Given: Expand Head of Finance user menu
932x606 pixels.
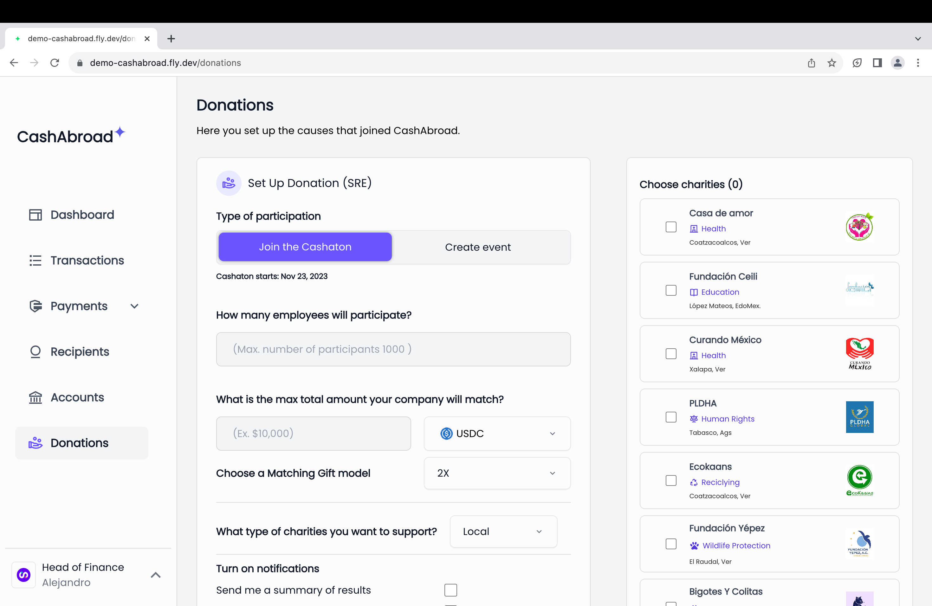Looking at the screenshot, I should click(x=155, y=575).
